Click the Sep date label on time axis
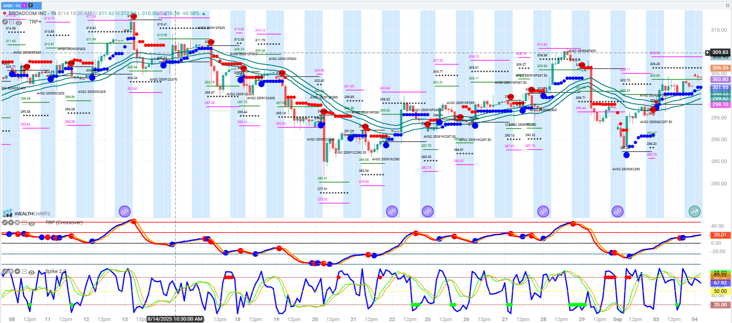732x323 pixels. pyautogui.click(x=618, y=319)
